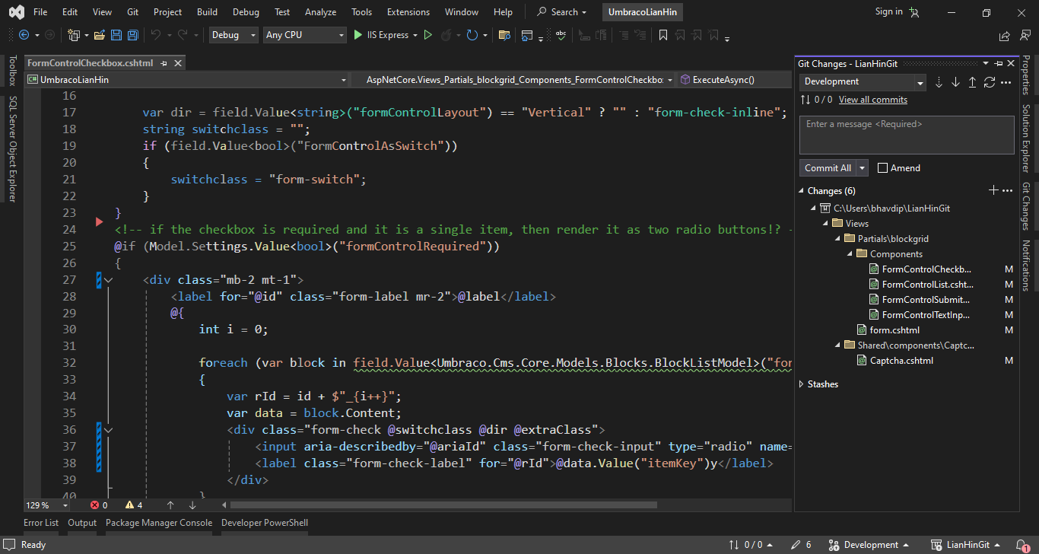
Task: Collapse the code block at line 27
Action: click(x=108, y=280)
